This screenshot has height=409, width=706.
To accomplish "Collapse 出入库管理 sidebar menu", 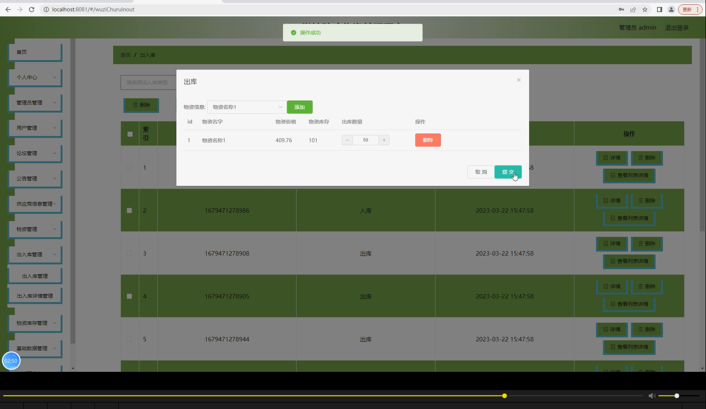I will tap(35, 255).
